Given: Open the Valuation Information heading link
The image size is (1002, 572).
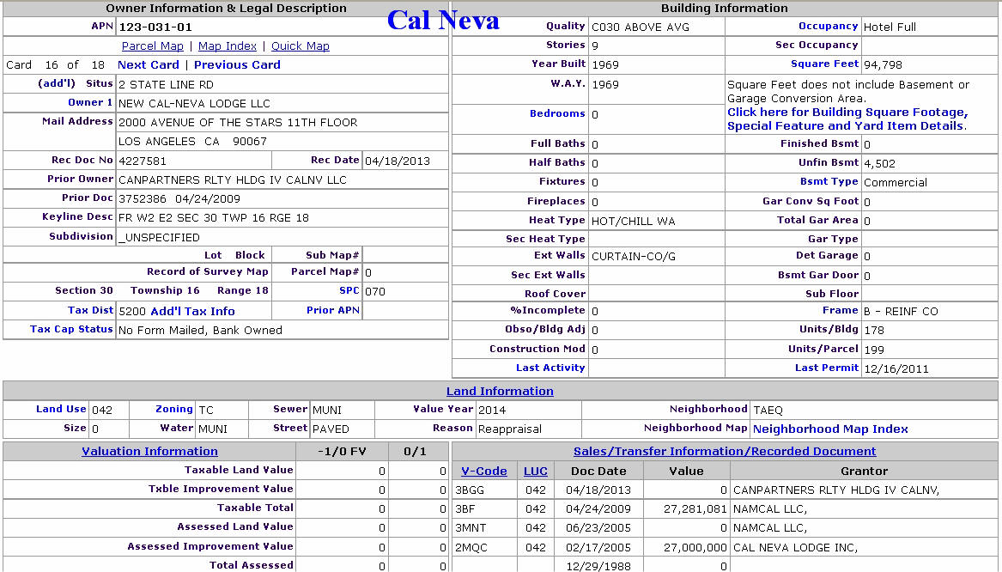Looking at the screenshot, I should [x=149, y=452].
